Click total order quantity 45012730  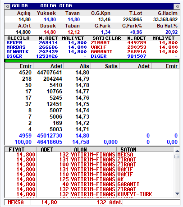coord(50,136)
